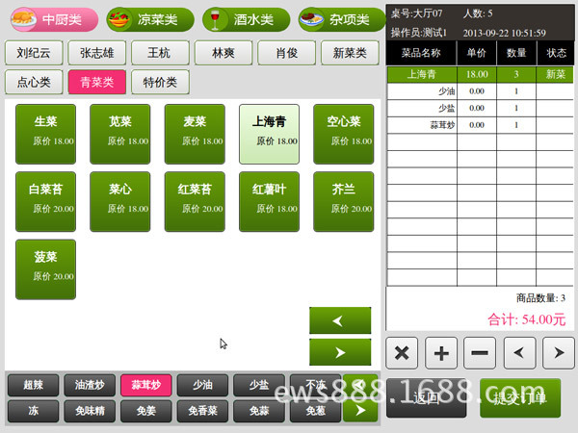The image size is (578, 433).
Task: Toggle the 免味精 option
Action: [90, 411]
